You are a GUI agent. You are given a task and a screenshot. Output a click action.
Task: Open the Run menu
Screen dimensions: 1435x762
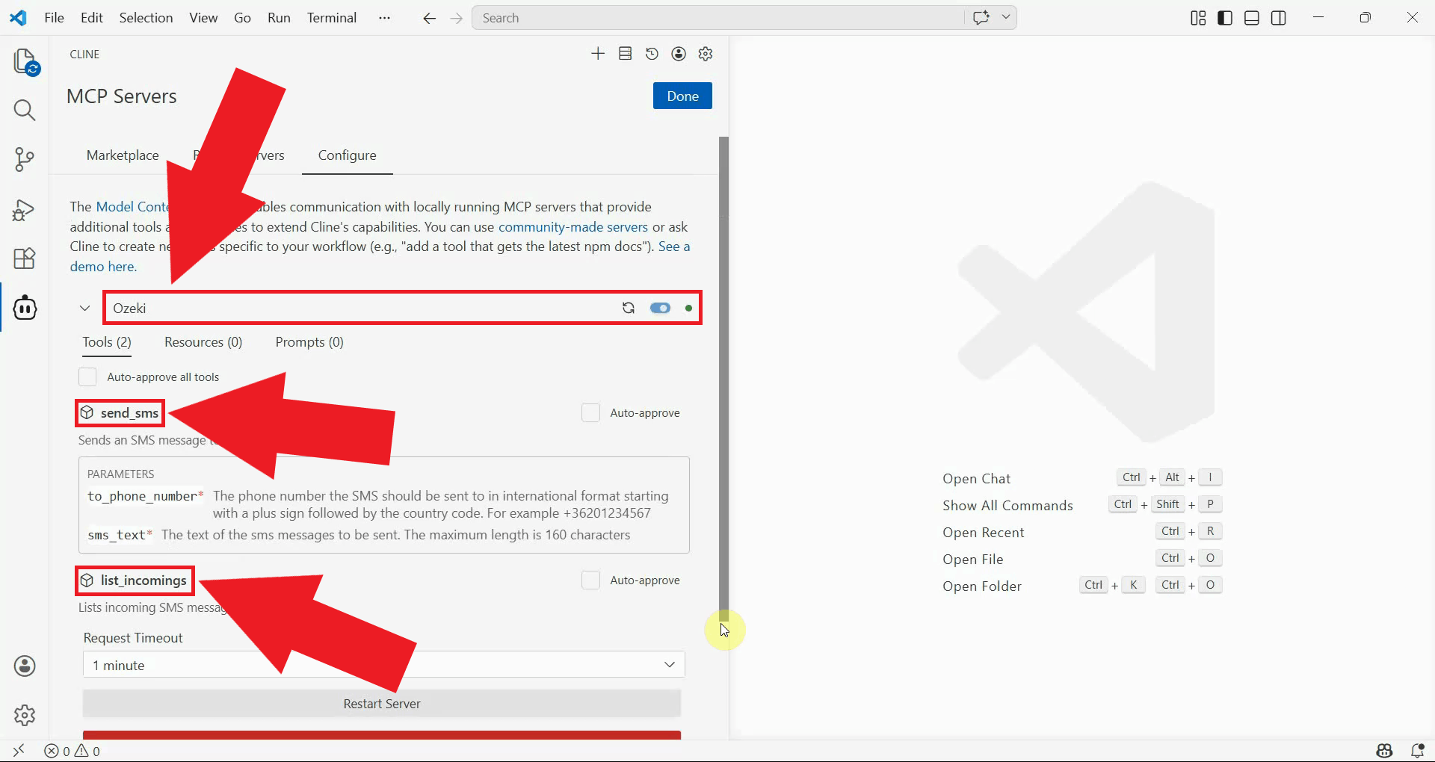click(x=279, y=18)
